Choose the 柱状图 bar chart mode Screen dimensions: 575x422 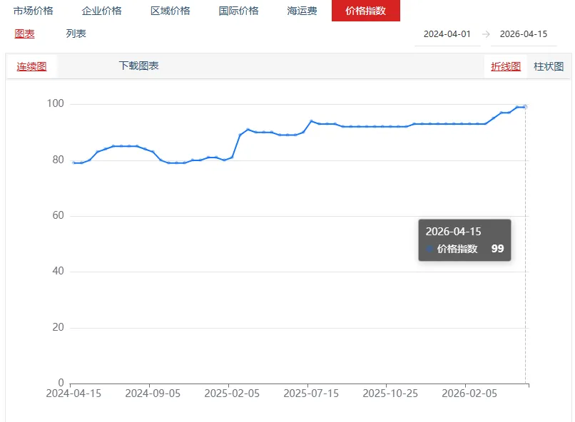(549, 66)
